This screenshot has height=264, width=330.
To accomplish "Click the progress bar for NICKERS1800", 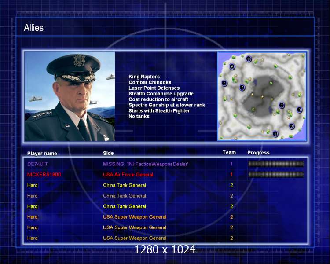I will [276, 174].
